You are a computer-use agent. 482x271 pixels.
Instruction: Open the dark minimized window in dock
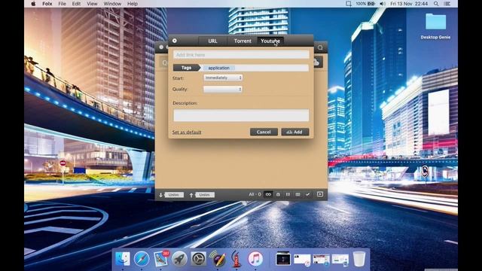point(283,259)
